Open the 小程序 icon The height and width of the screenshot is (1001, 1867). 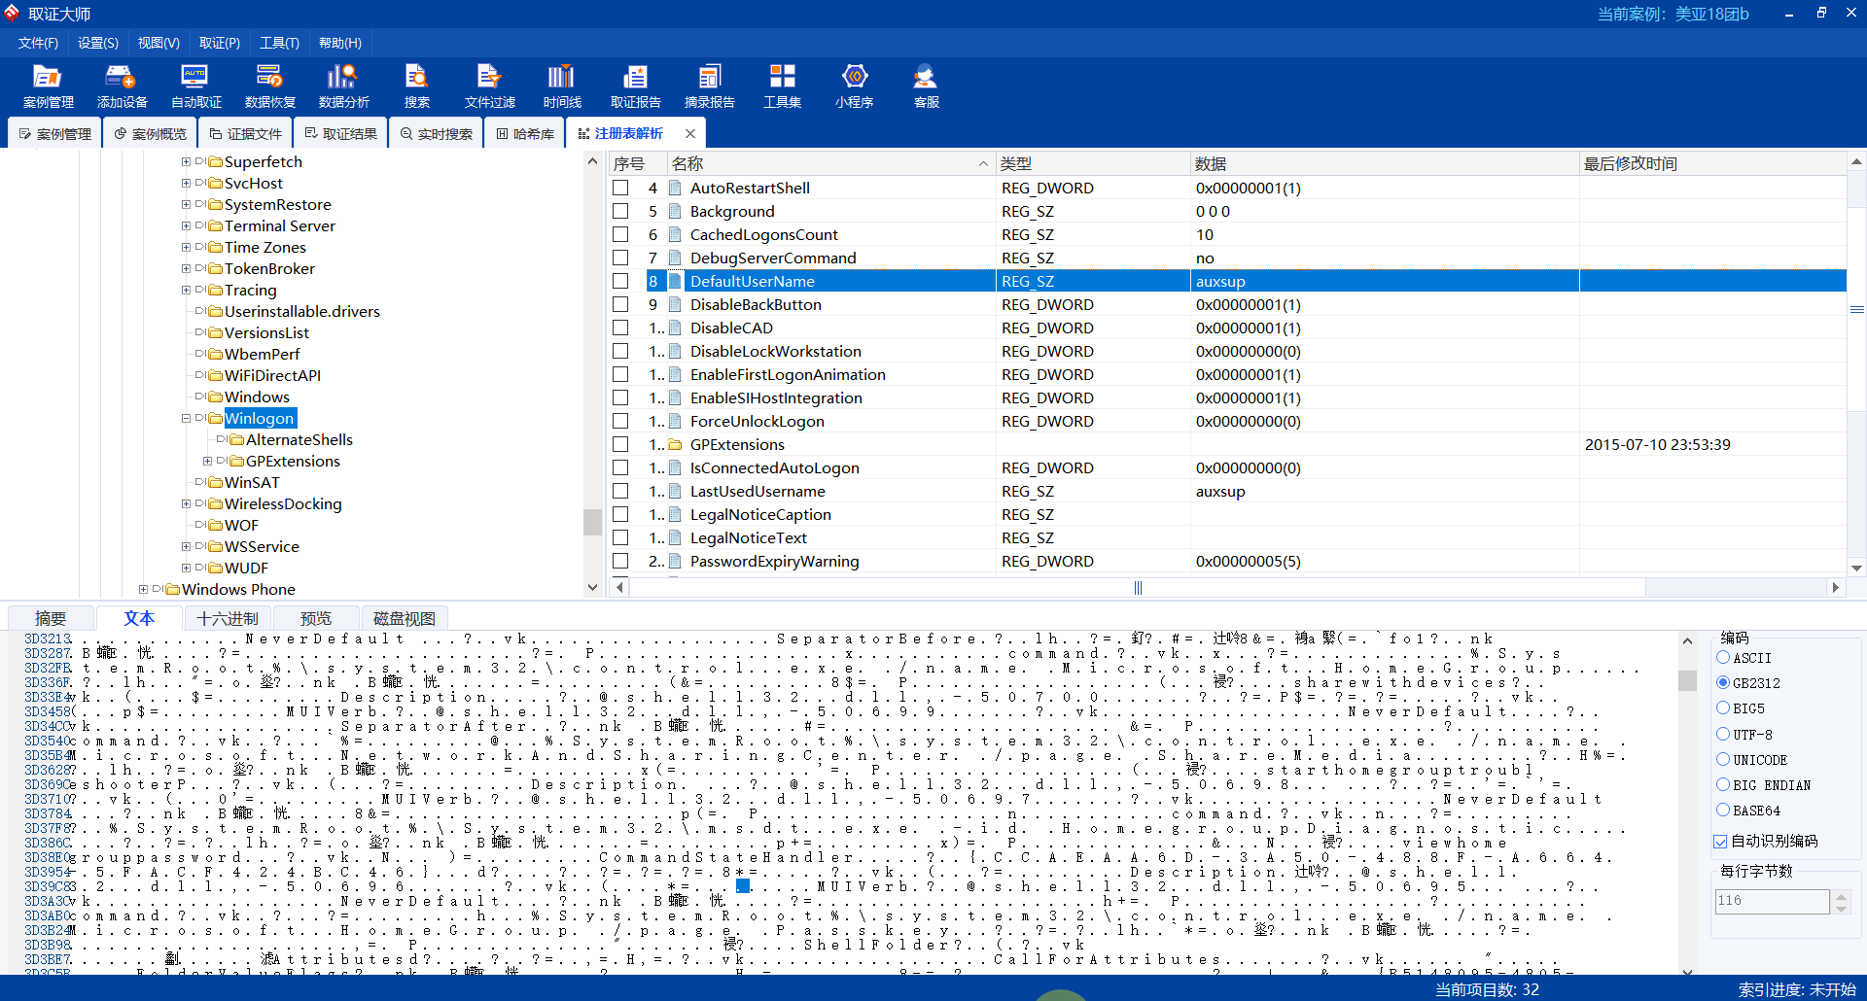click(854, 86)
